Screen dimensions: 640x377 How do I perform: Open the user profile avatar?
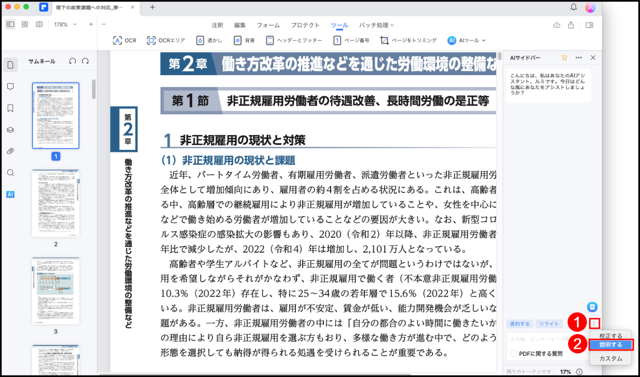coord(590,7)
